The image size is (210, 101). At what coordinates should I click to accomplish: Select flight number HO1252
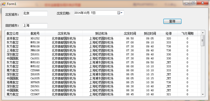[x=35, y=38]
